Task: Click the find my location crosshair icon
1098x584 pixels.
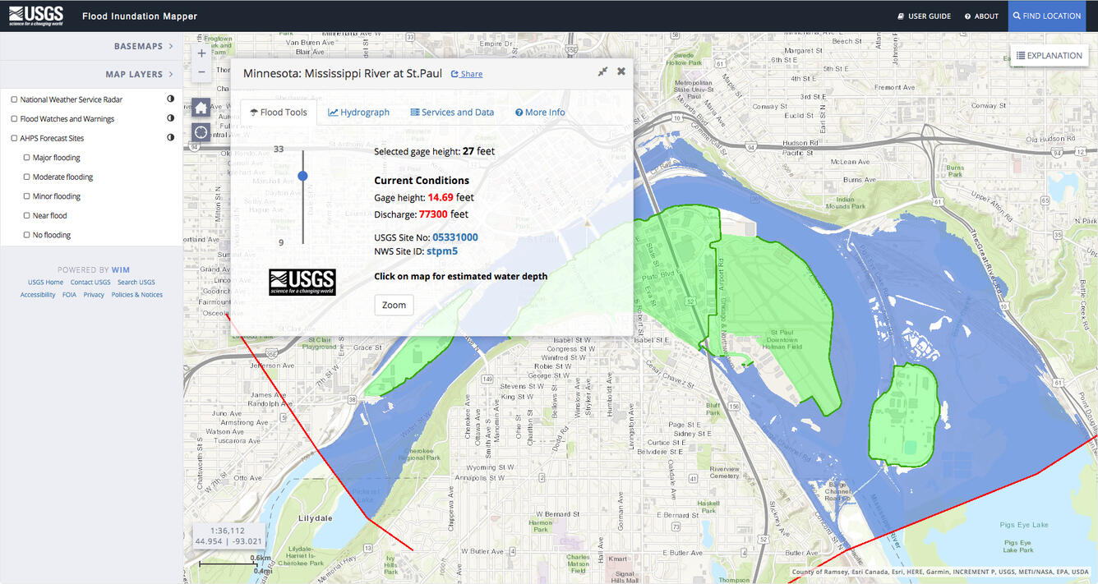Action: 201,132
